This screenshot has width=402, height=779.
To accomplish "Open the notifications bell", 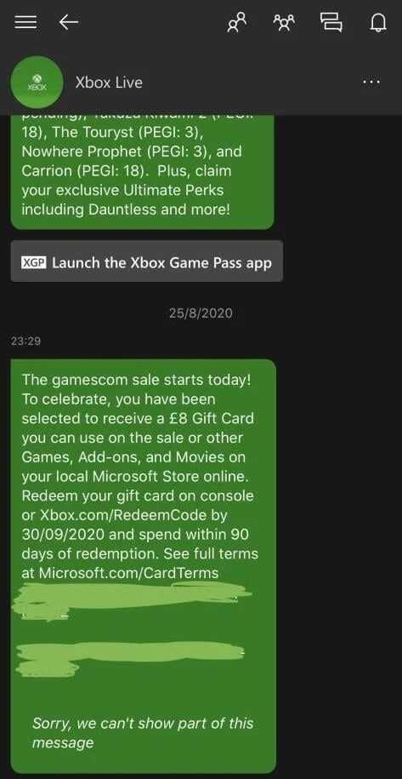I will [377, 22].
